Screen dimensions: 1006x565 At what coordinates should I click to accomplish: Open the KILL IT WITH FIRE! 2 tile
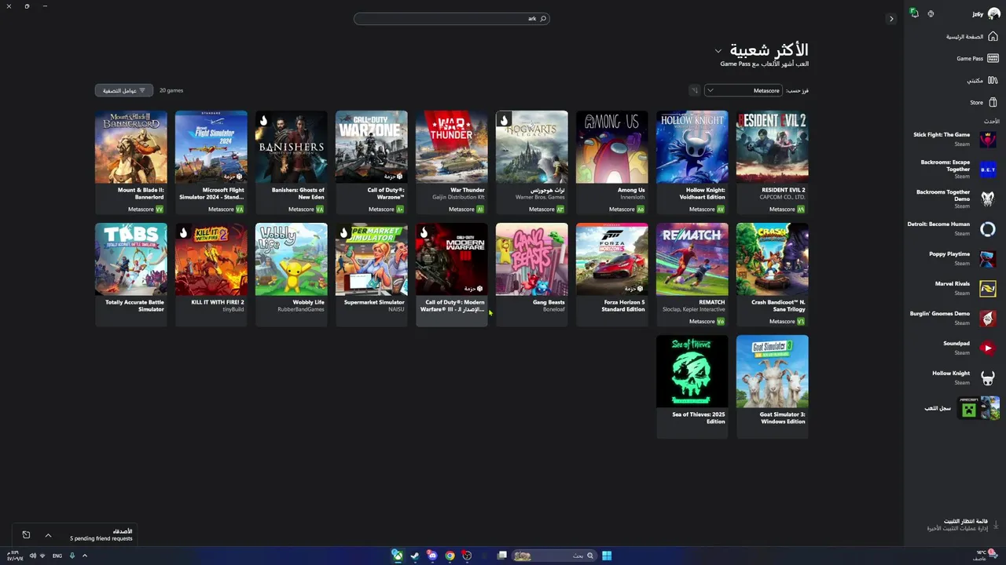211,274
